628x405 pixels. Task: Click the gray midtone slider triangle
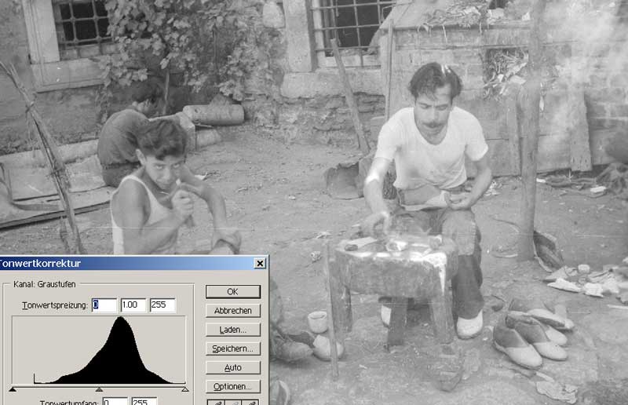pos(99,389)
